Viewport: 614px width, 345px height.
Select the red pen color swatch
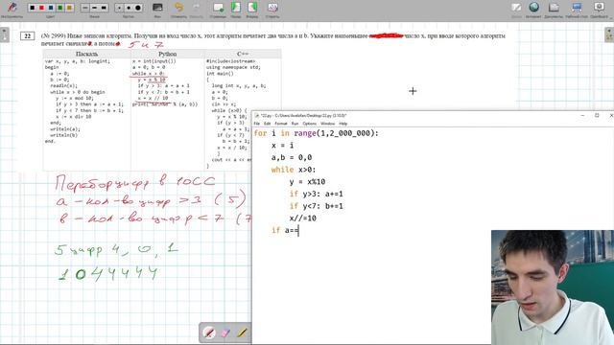41,8
